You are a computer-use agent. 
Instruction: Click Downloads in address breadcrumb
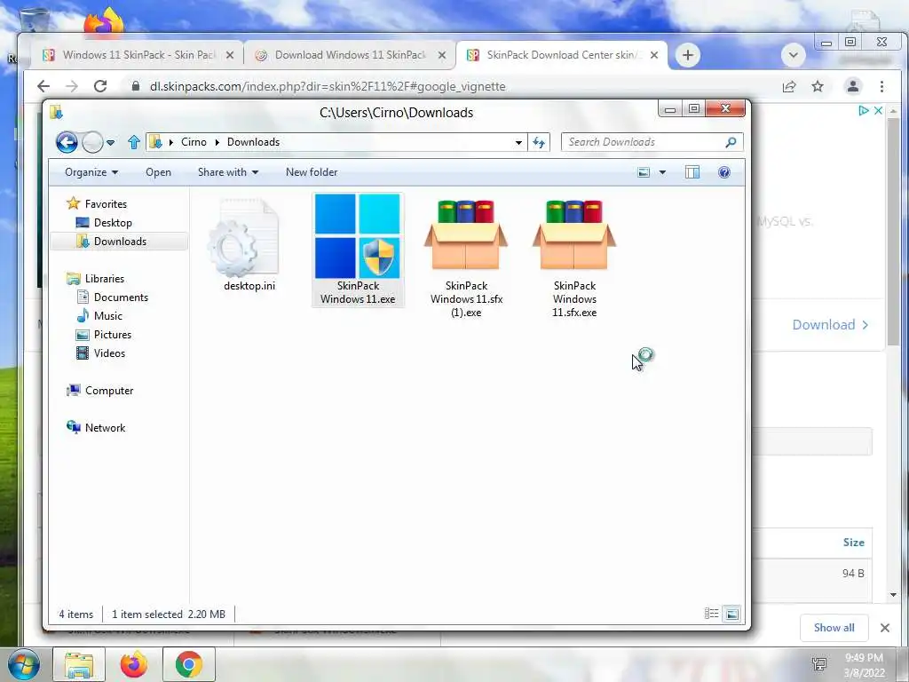[253, 142]
